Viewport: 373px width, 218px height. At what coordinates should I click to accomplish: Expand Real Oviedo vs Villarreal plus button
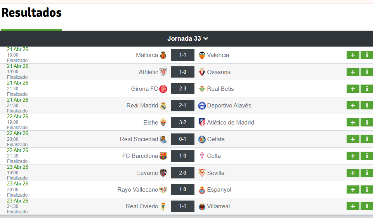[353, 206]
